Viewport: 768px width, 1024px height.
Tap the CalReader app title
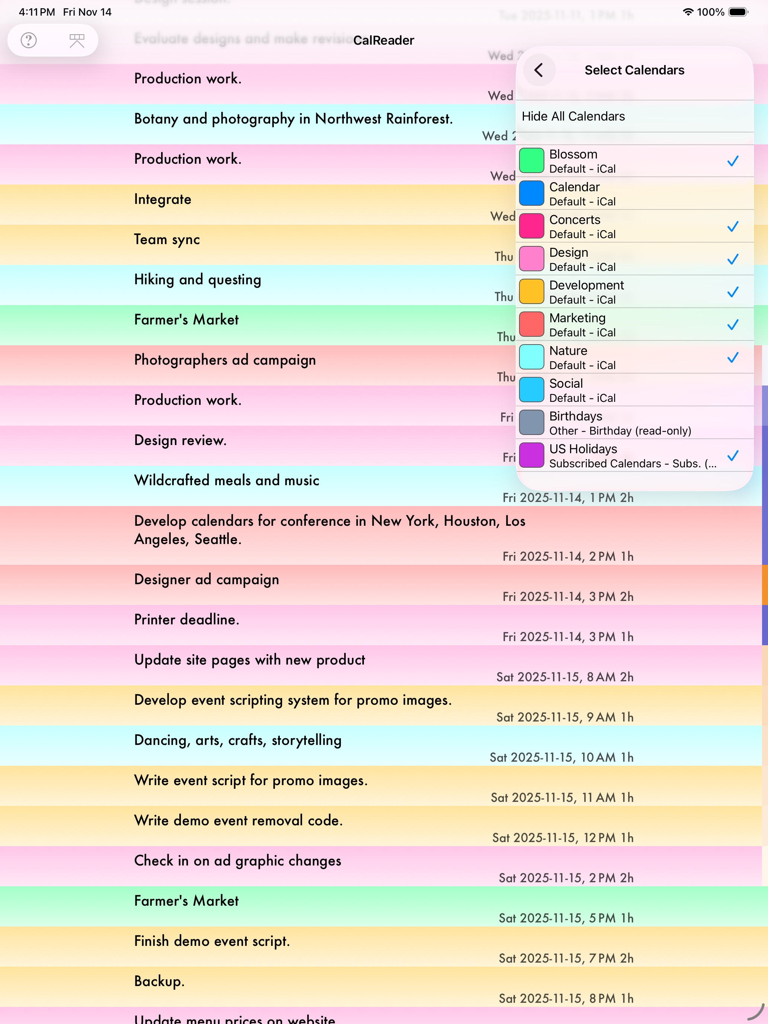click(384, 40)
